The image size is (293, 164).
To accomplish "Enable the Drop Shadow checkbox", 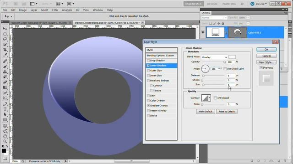I will coord(148,61).
